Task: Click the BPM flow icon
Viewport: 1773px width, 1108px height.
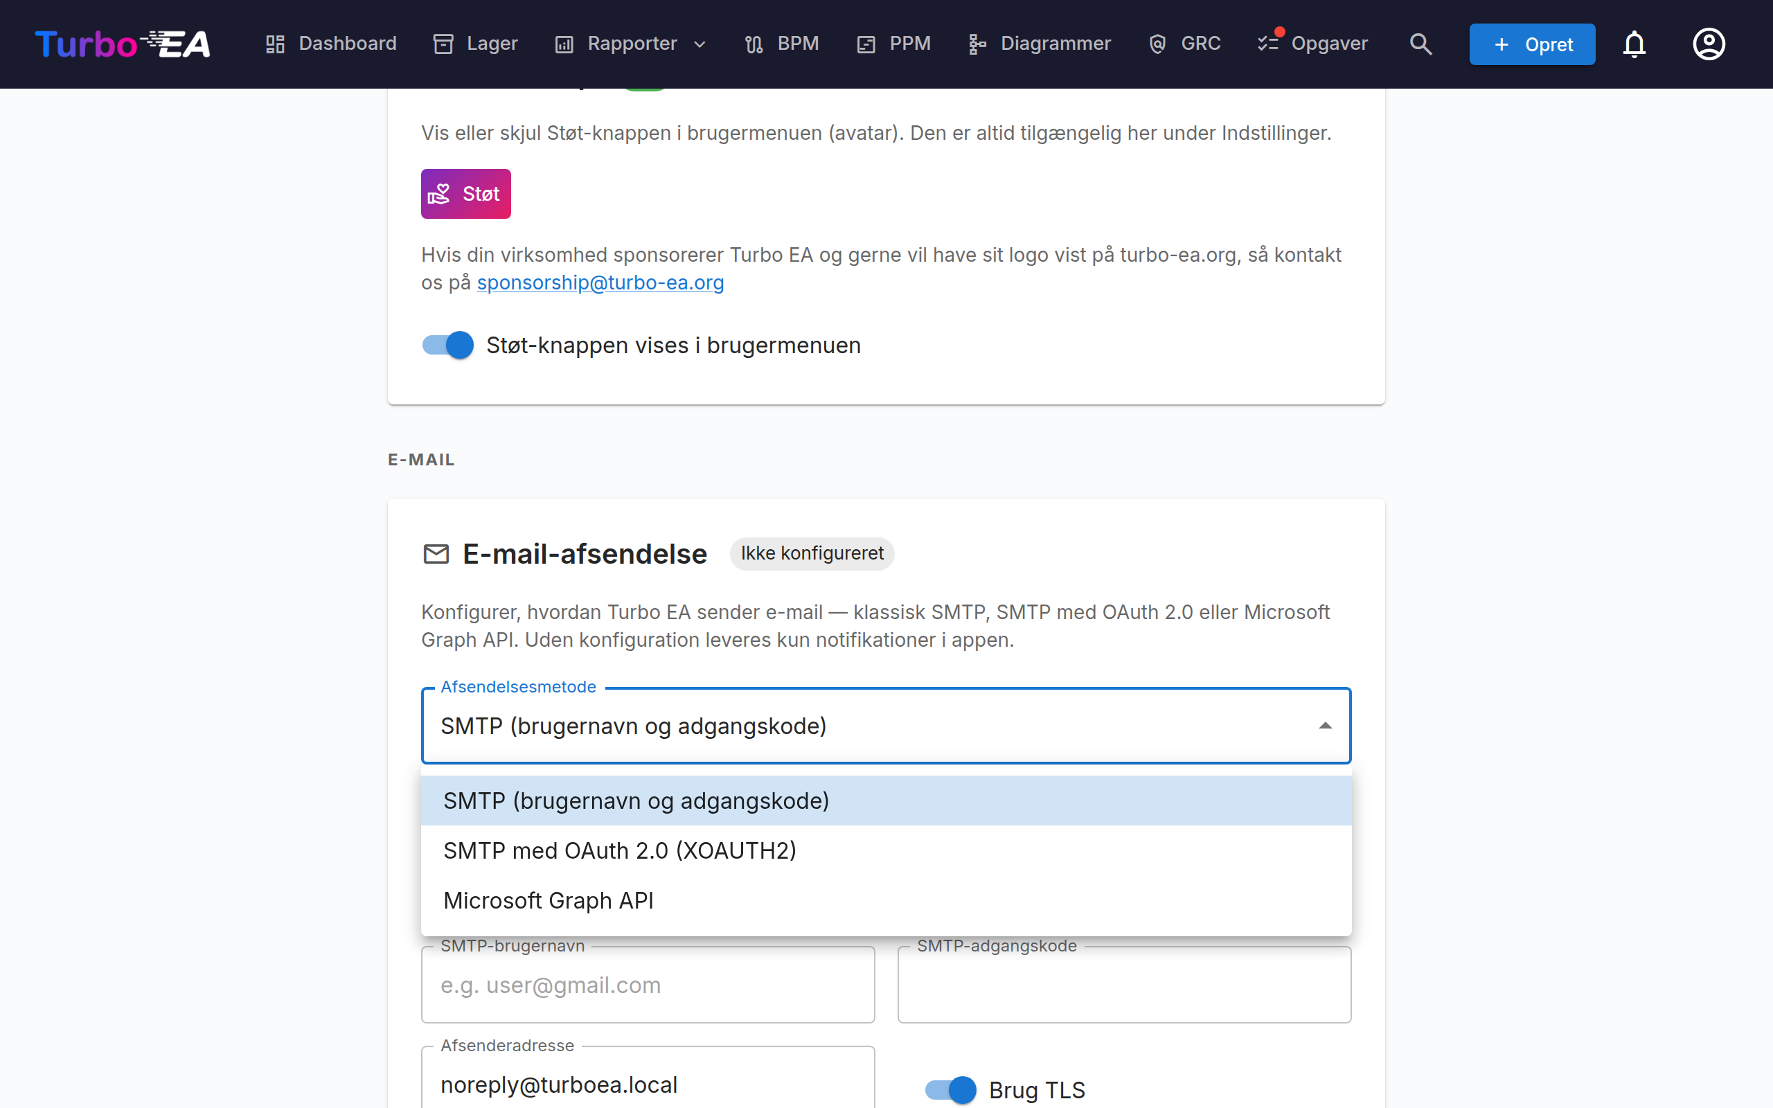Action: (754, 44)
